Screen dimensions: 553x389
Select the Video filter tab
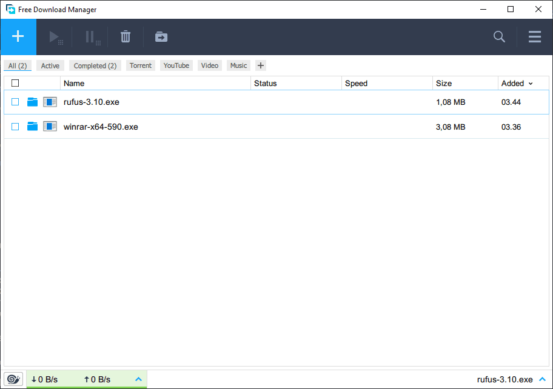[209, 65]
